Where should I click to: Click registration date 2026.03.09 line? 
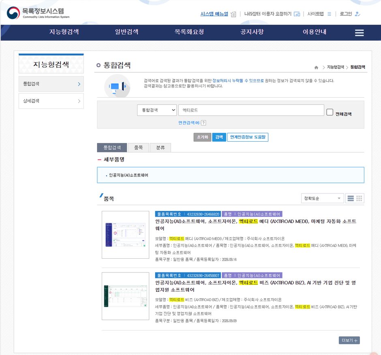coord(196,321)
